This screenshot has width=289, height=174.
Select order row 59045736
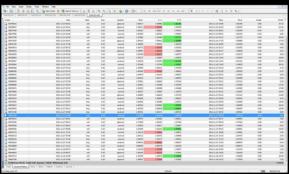coord(144,159)
